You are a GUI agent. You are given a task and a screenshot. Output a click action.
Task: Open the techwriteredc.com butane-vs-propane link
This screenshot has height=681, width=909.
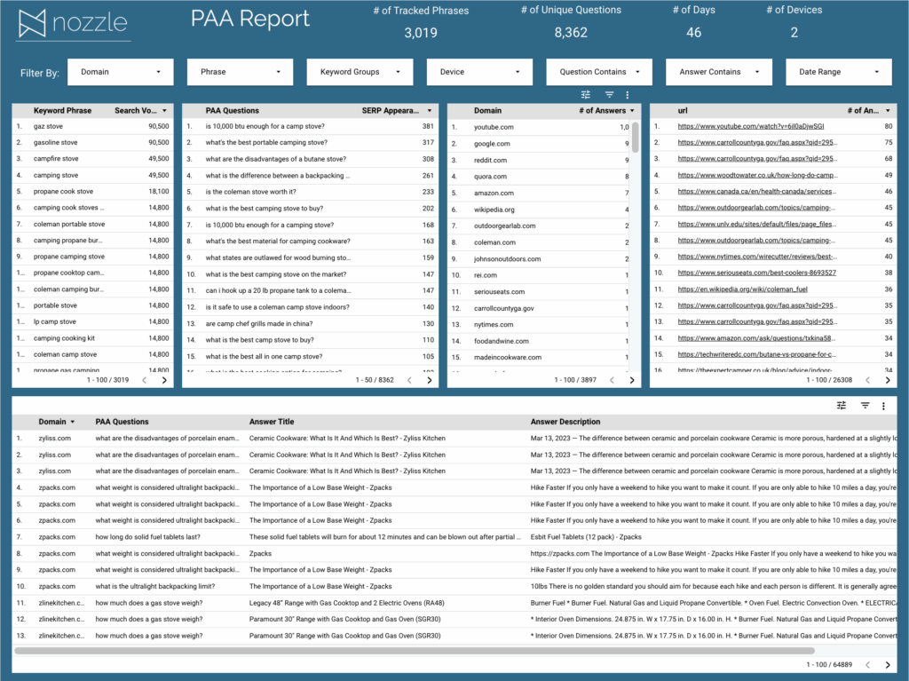757,354
